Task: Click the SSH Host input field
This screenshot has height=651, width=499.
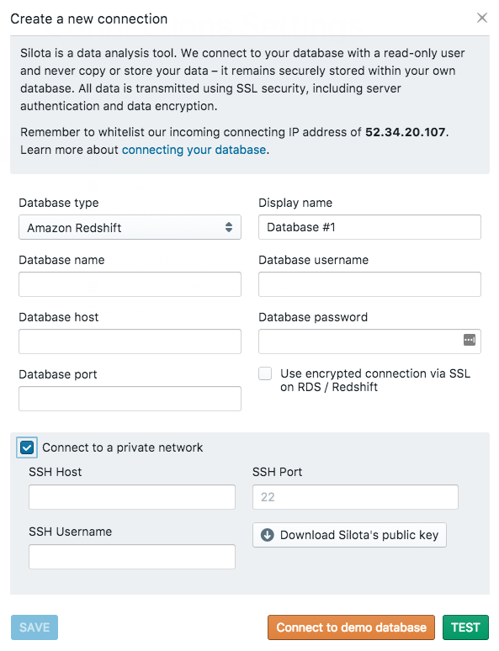Action: click(x=132, y=497)
